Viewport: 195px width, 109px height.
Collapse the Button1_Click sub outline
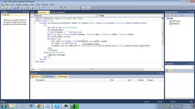[34, 23]
